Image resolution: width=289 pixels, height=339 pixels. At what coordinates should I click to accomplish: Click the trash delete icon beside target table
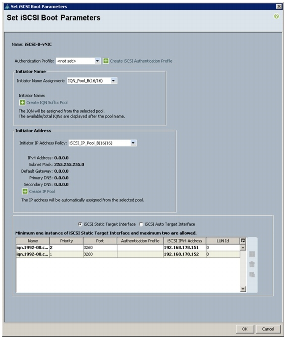click(252, 264)
